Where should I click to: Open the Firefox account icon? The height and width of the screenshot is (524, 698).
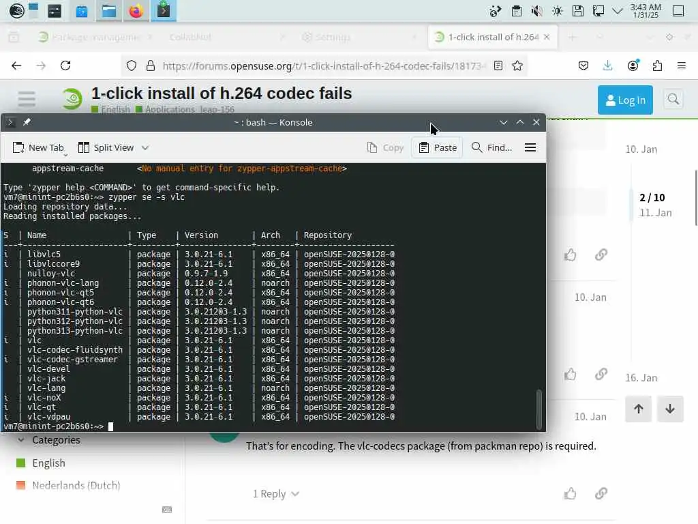point(633,66)
